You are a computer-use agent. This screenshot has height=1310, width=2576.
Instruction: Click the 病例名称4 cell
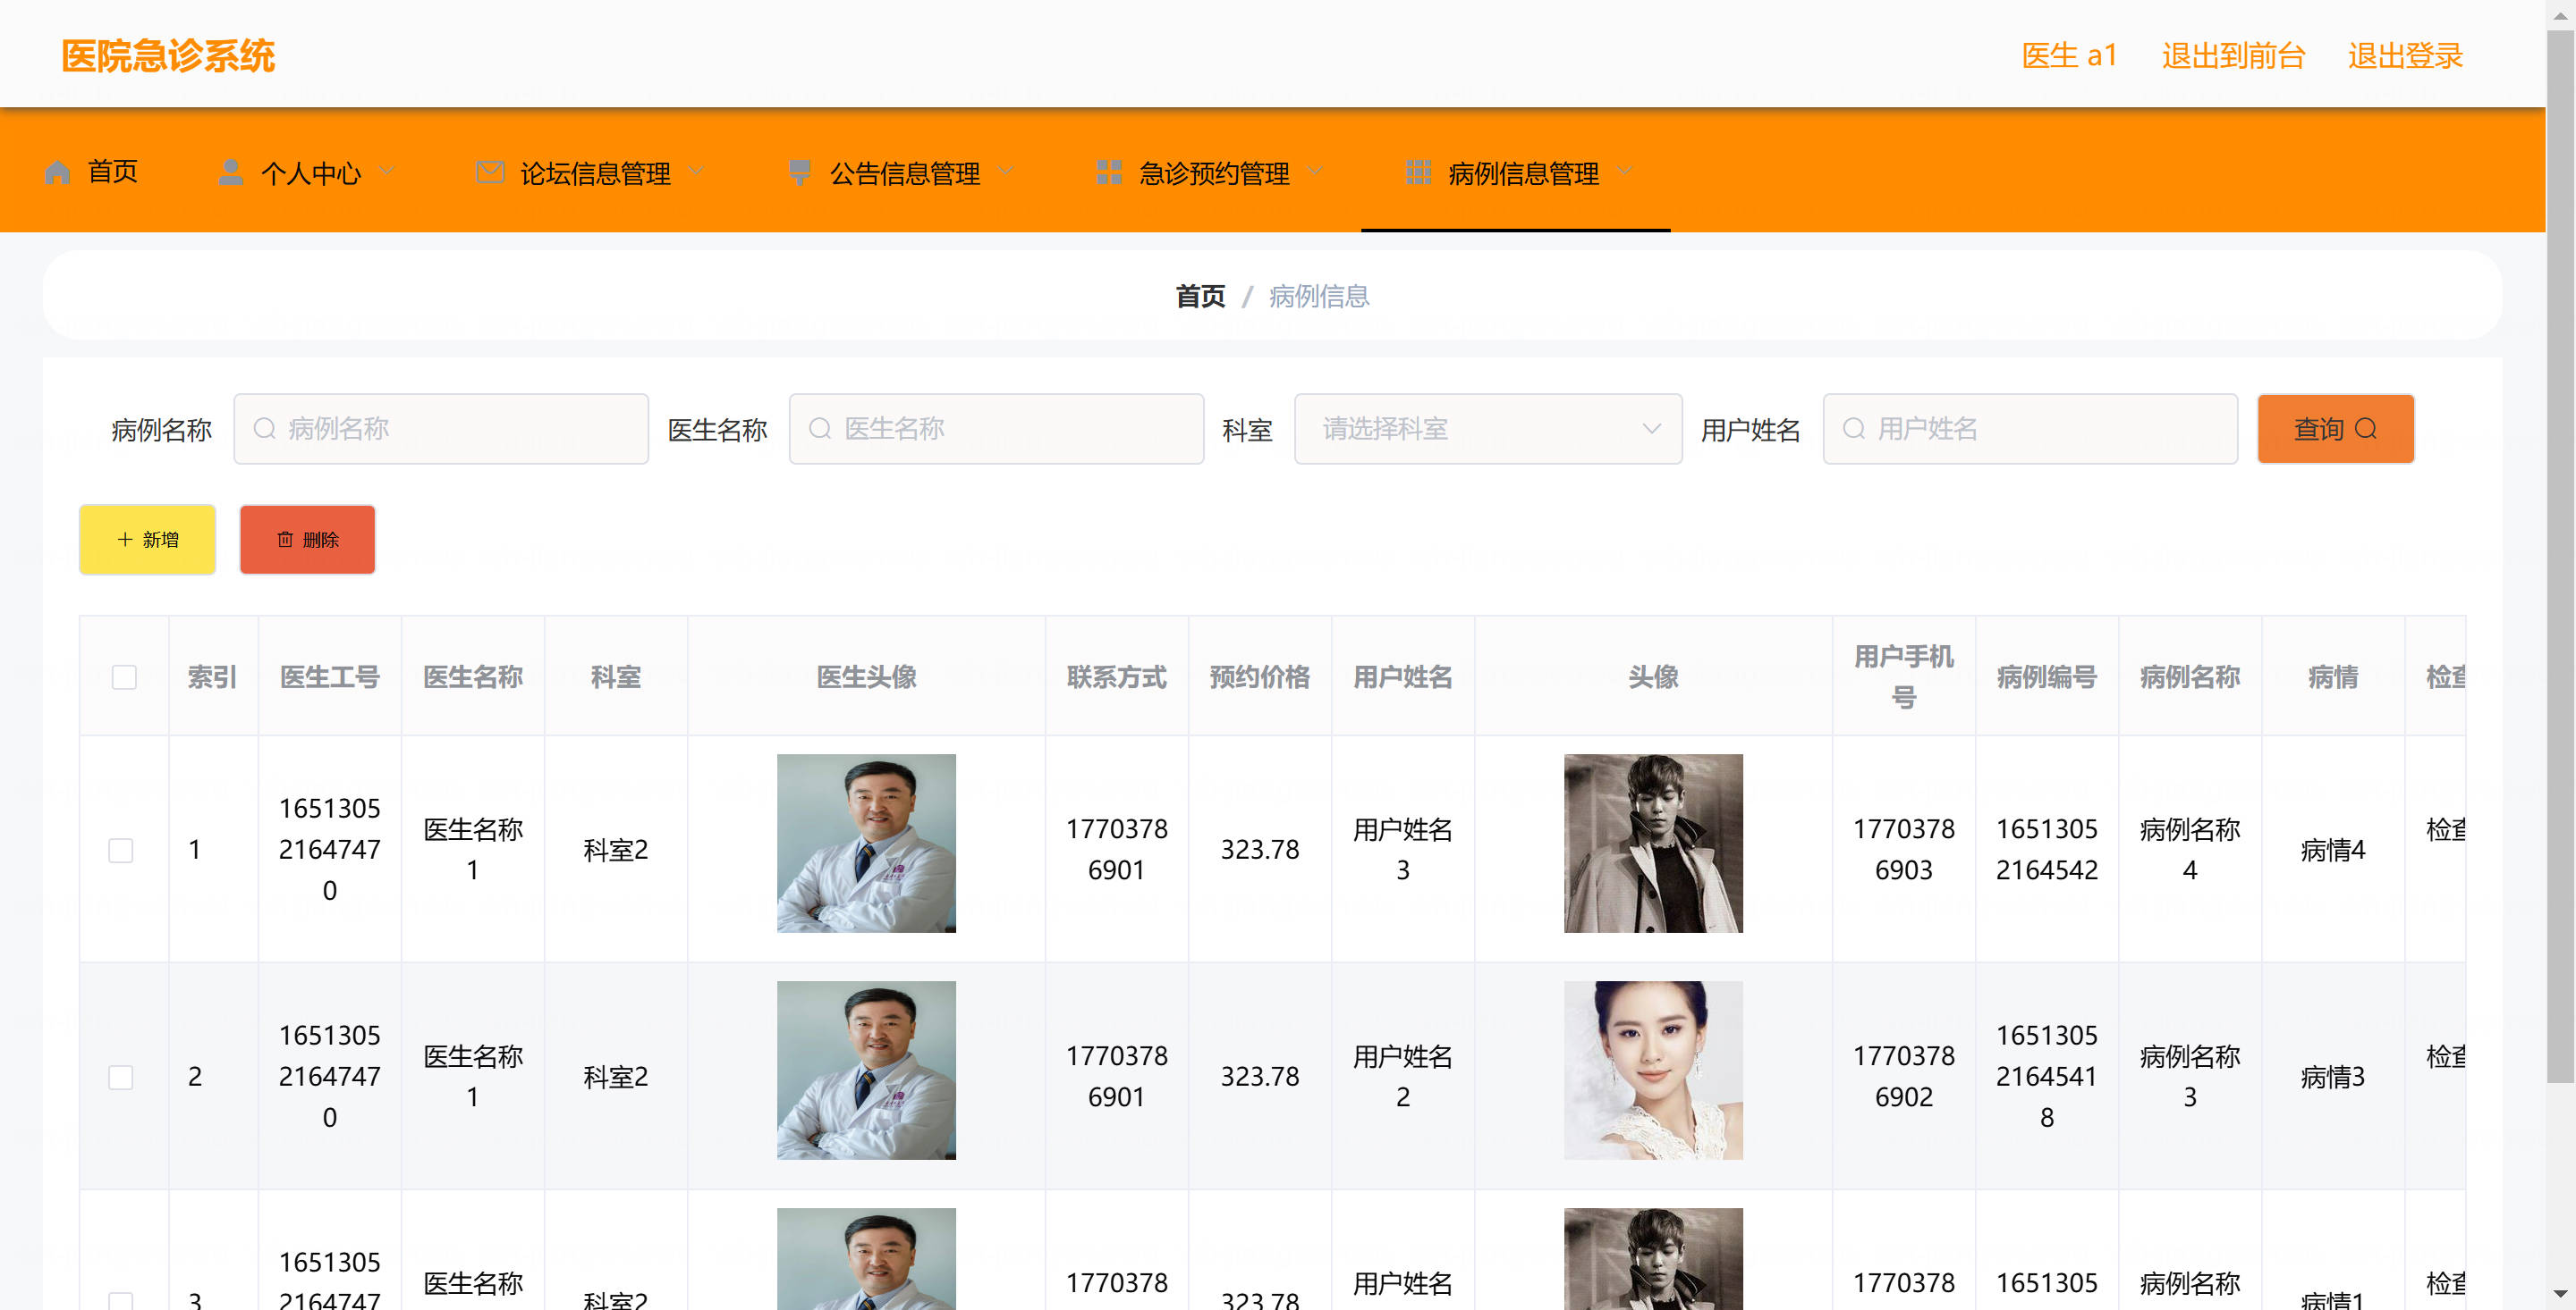click(2190, 849)
